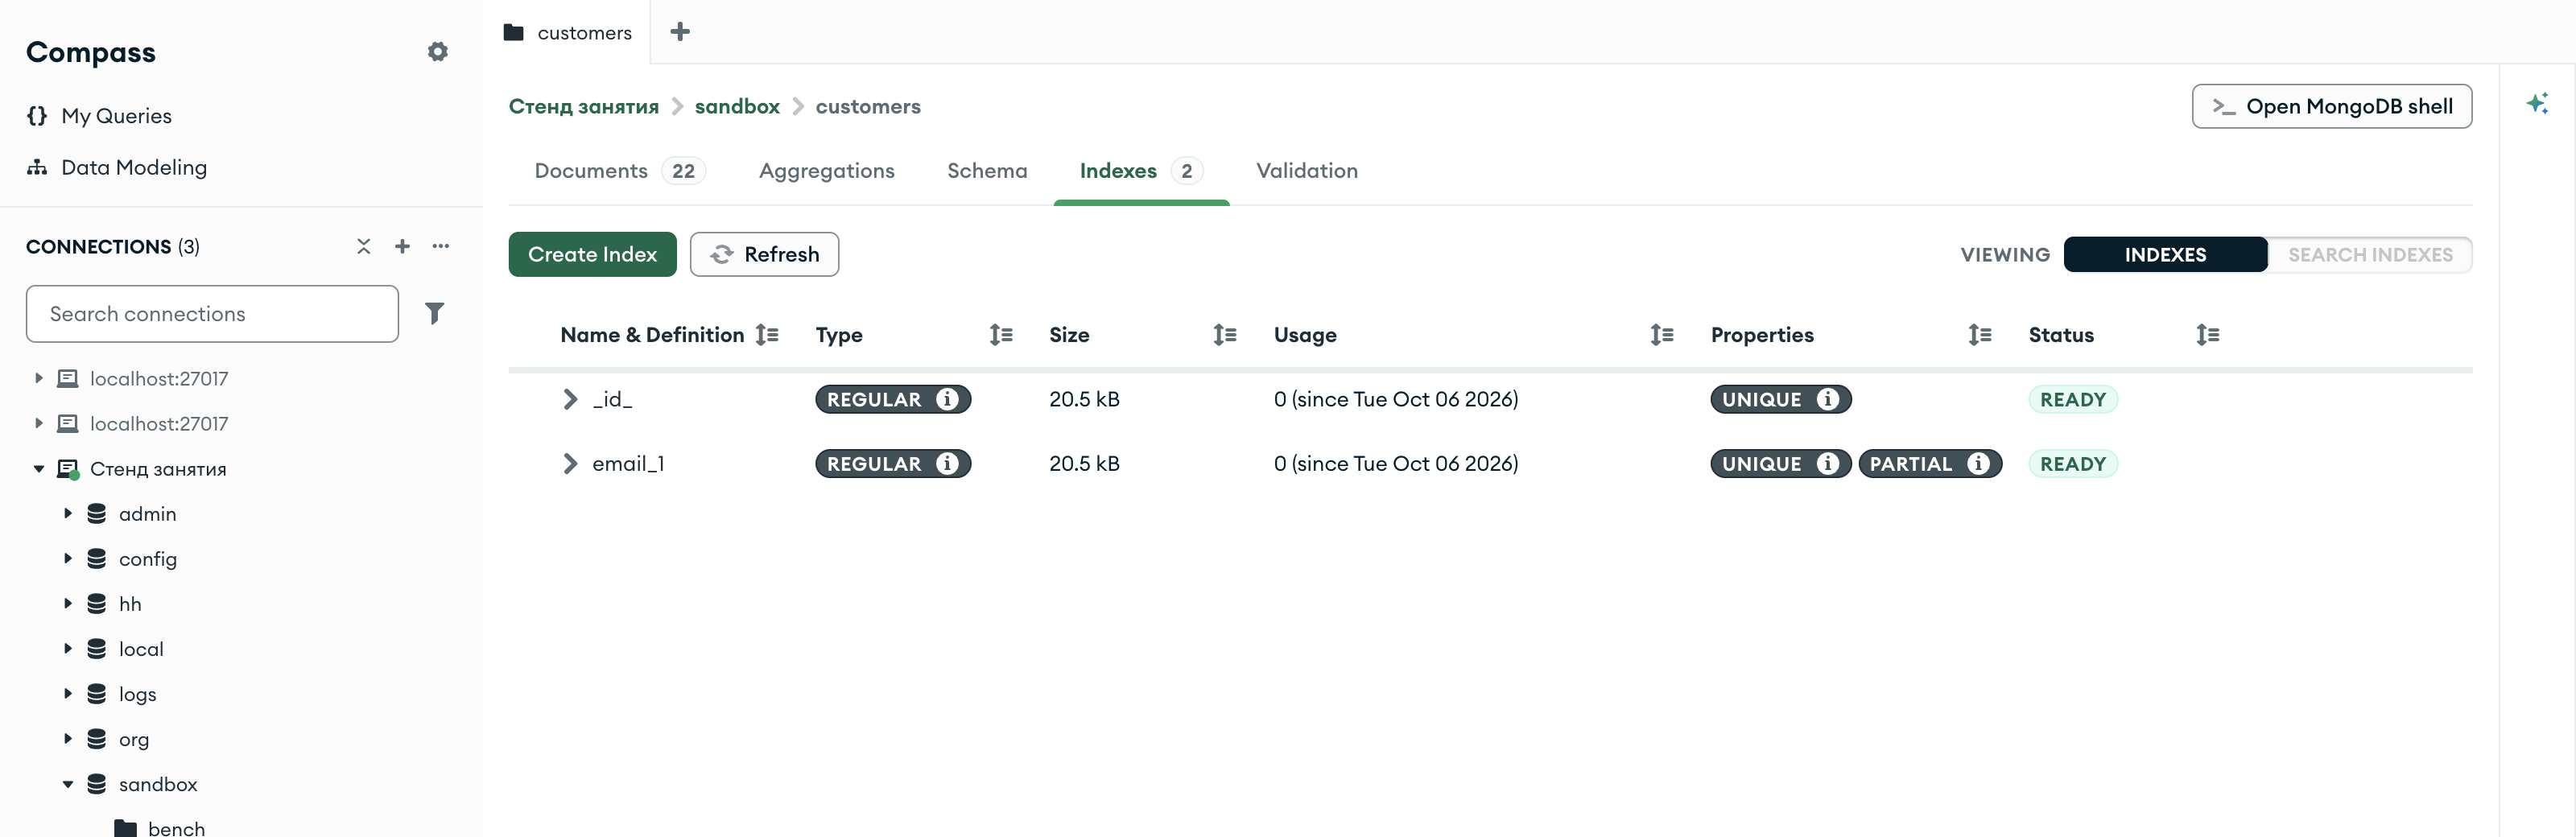The width and height of the screenshot is (2576, 837).
Task: Click Create Index button
Action: pyautogui.click(x=593, y=255)
